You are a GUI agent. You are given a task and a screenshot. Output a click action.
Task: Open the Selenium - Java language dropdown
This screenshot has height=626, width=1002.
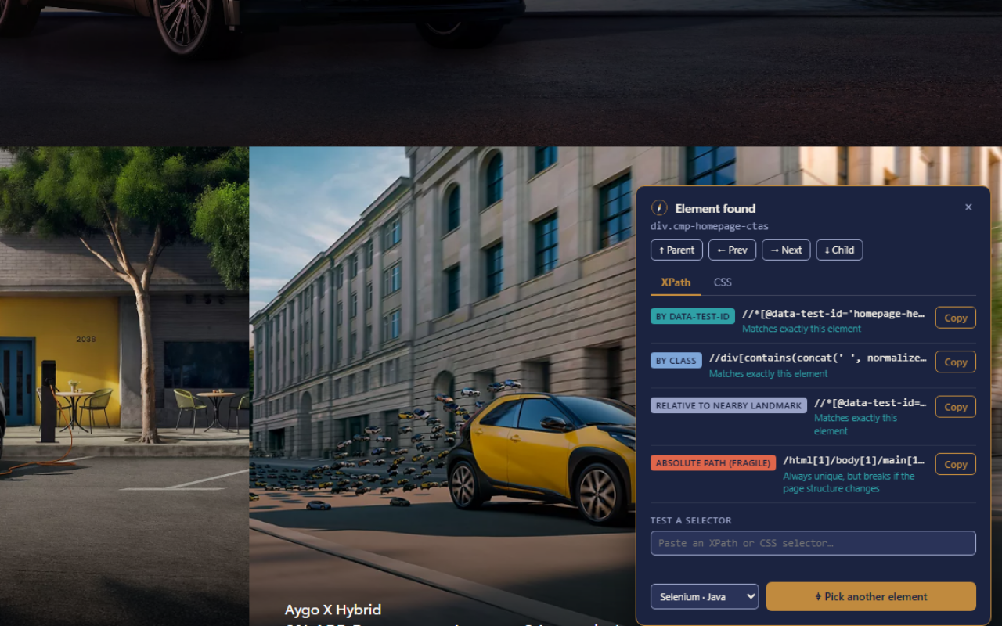click(705, 596)
